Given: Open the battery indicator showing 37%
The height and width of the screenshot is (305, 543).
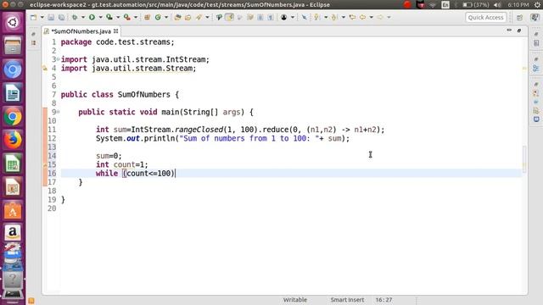Looking at the screenshot, I should coord(476,5).
